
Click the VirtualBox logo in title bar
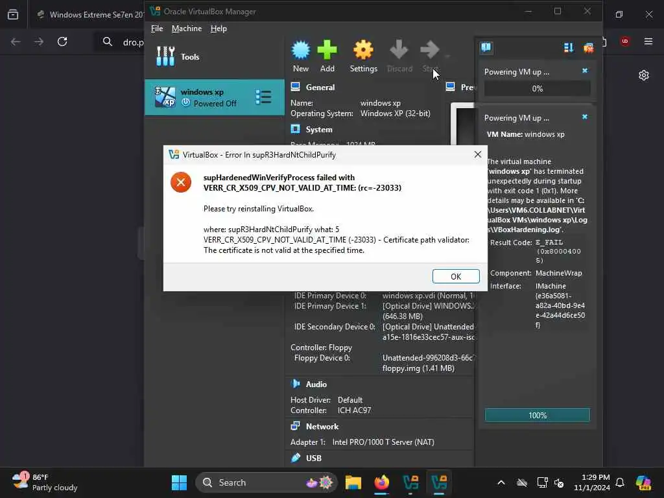[x=155, y=12]
